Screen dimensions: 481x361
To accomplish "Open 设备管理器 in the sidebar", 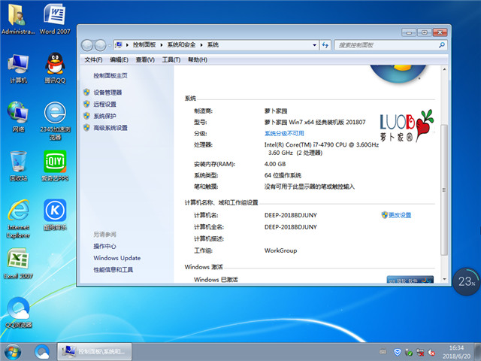I will 107,93.
